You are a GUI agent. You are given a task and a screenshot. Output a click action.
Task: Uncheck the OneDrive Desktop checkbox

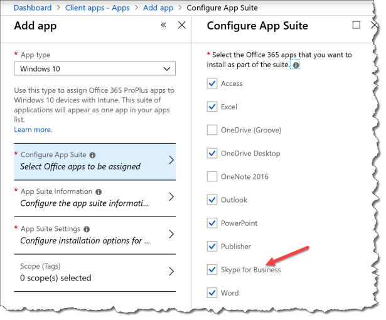212,153
